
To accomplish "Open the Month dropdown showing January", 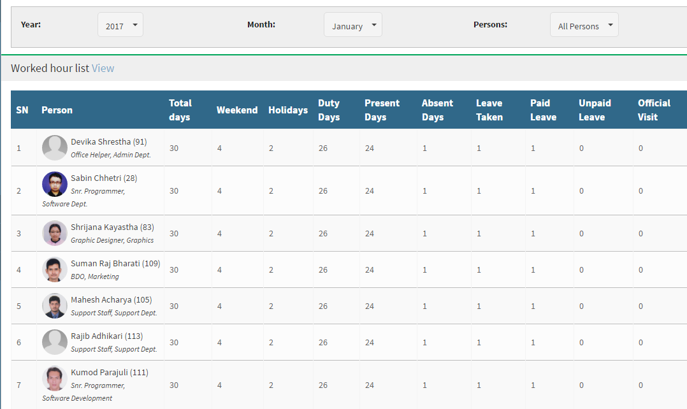I will pyautogui.click(x=352, y=25).
